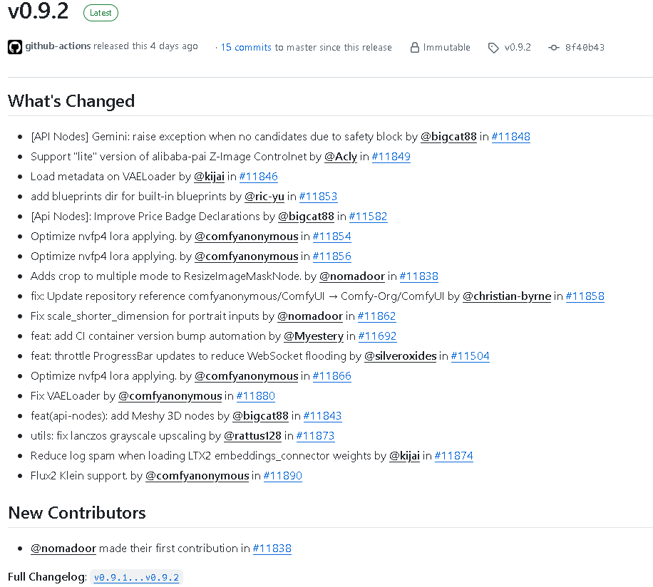Open the 15 commits link
This screenshot has width=653, height=587.
[245, 47]
